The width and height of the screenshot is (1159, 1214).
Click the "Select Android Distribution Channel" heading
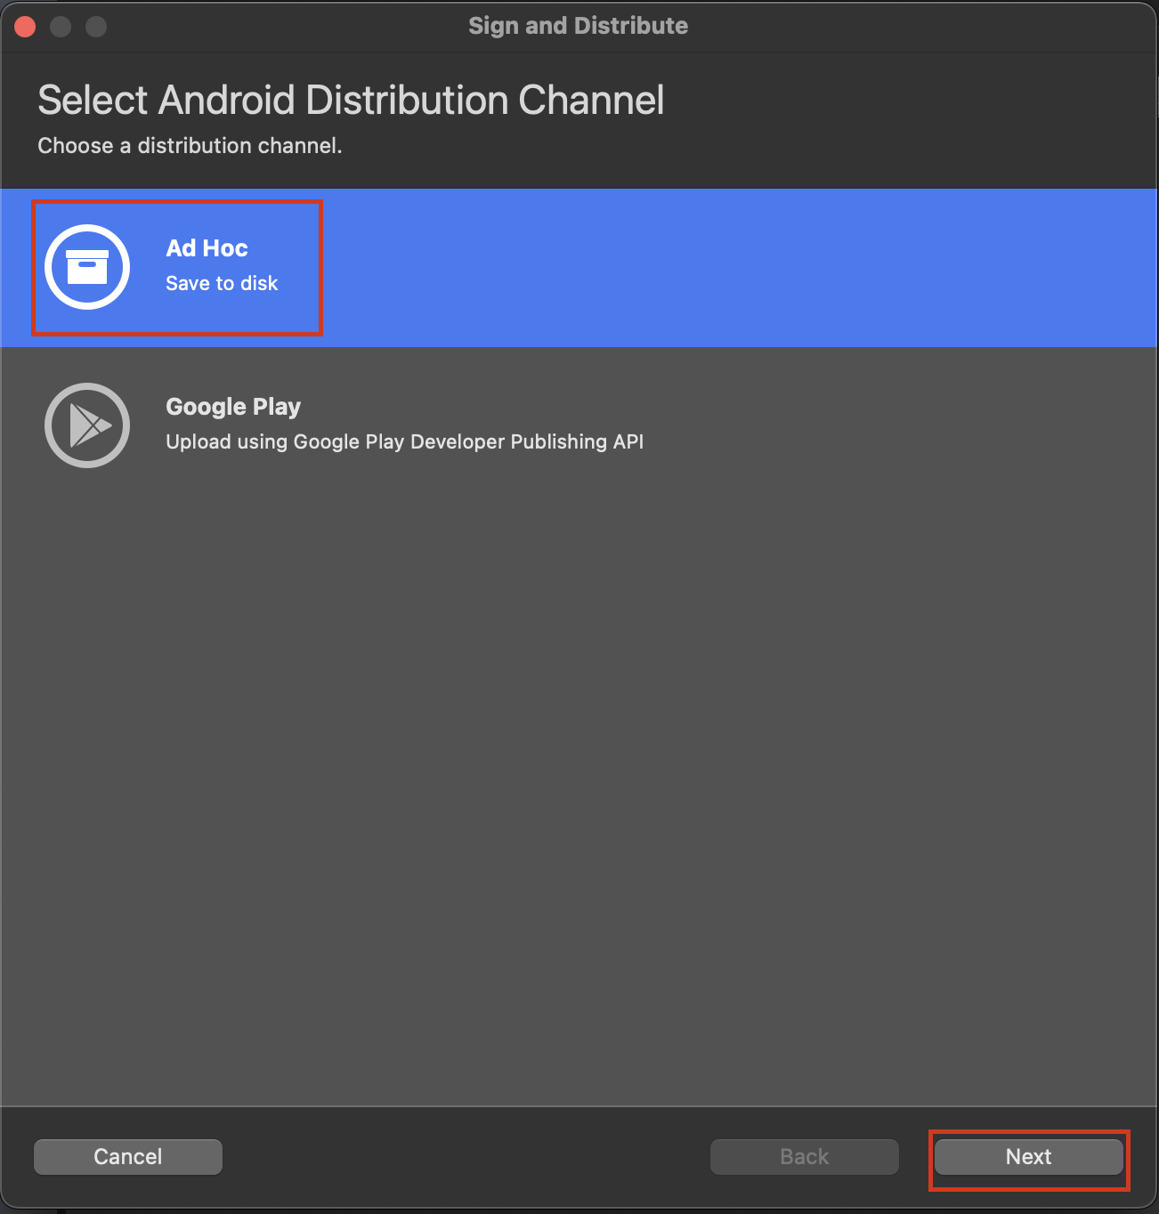pos(351,100)
